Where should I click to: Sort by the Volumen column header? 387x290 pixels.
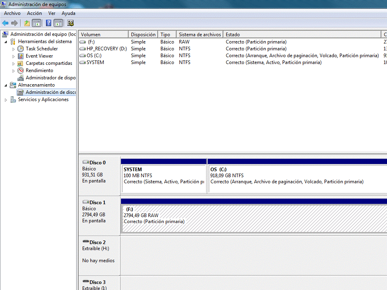click(103, 35)
